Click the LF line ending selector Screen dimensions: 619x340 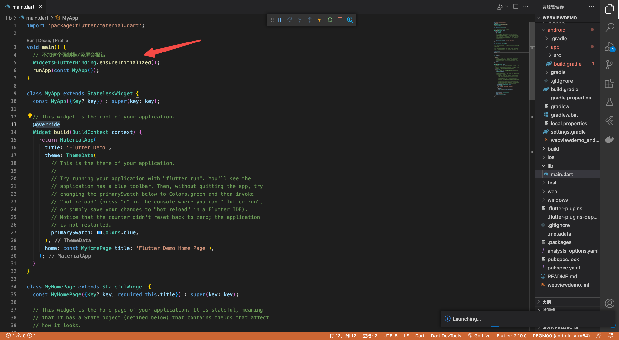(x=406, y=335)
